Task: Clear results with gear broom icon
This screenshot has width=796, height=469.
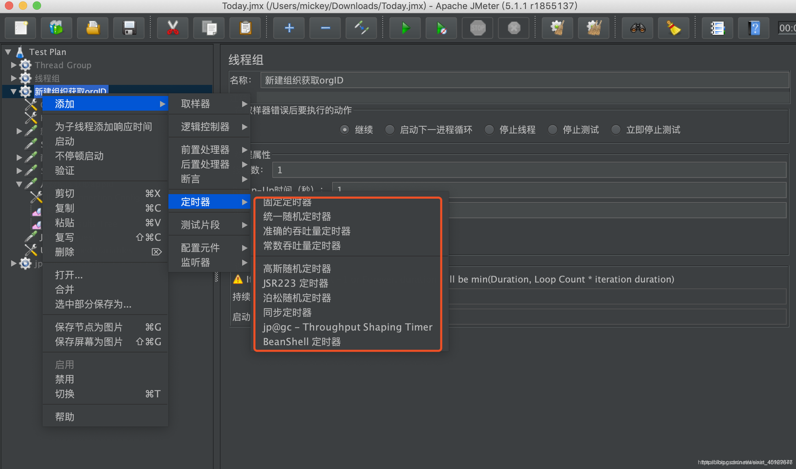Action: point(558,28)
